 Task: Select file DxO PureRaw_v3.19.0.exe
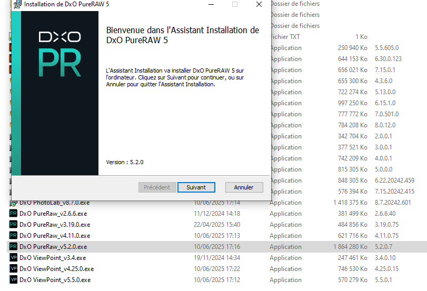pos(55,225)
